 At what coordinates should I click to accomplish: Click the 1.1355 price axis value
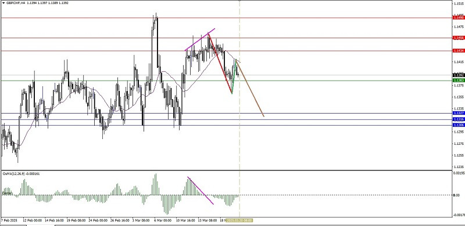459,97
